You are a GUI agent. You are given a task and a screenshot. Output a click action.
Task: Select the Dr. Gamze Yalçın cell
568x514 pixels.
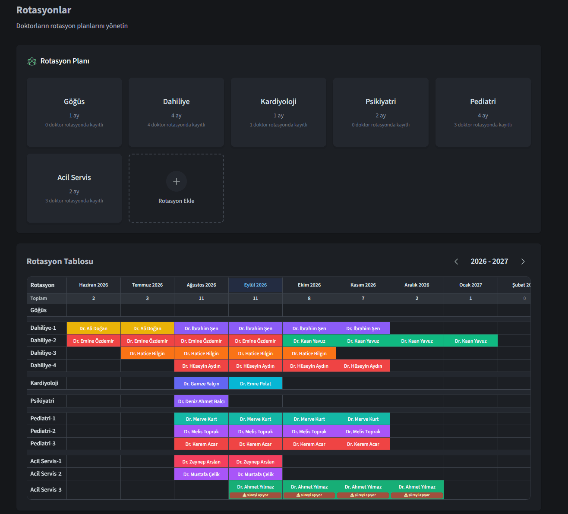coord(201,384)
